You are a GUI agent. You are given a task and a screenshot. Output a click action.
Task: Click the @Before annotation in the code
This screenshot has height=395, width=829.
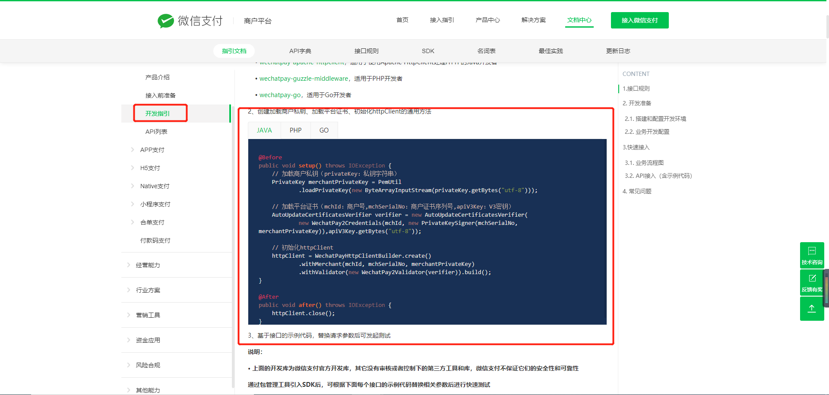tap(270, 158)
